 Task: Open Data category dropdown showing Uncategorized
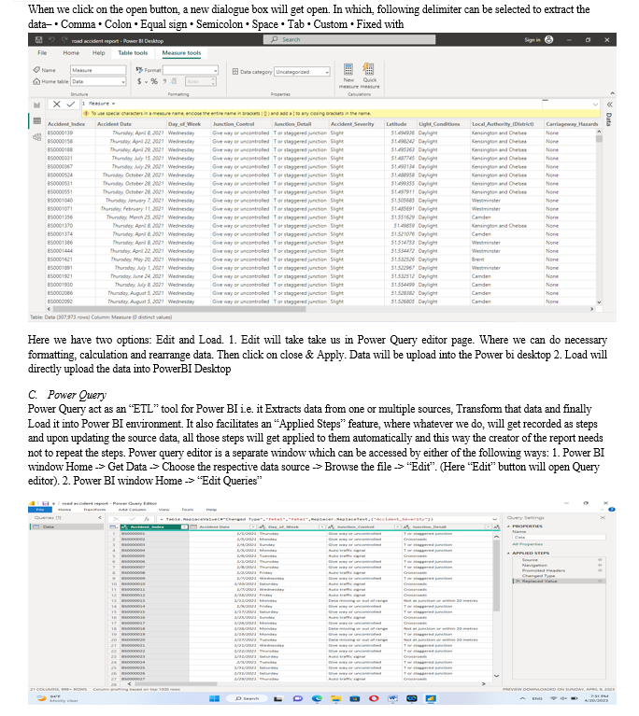point(302,72)
